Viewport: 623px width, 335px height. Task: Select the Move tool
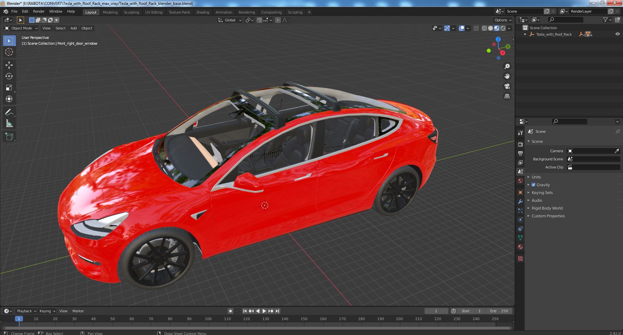pyautogui.click(x=9, y=65)
